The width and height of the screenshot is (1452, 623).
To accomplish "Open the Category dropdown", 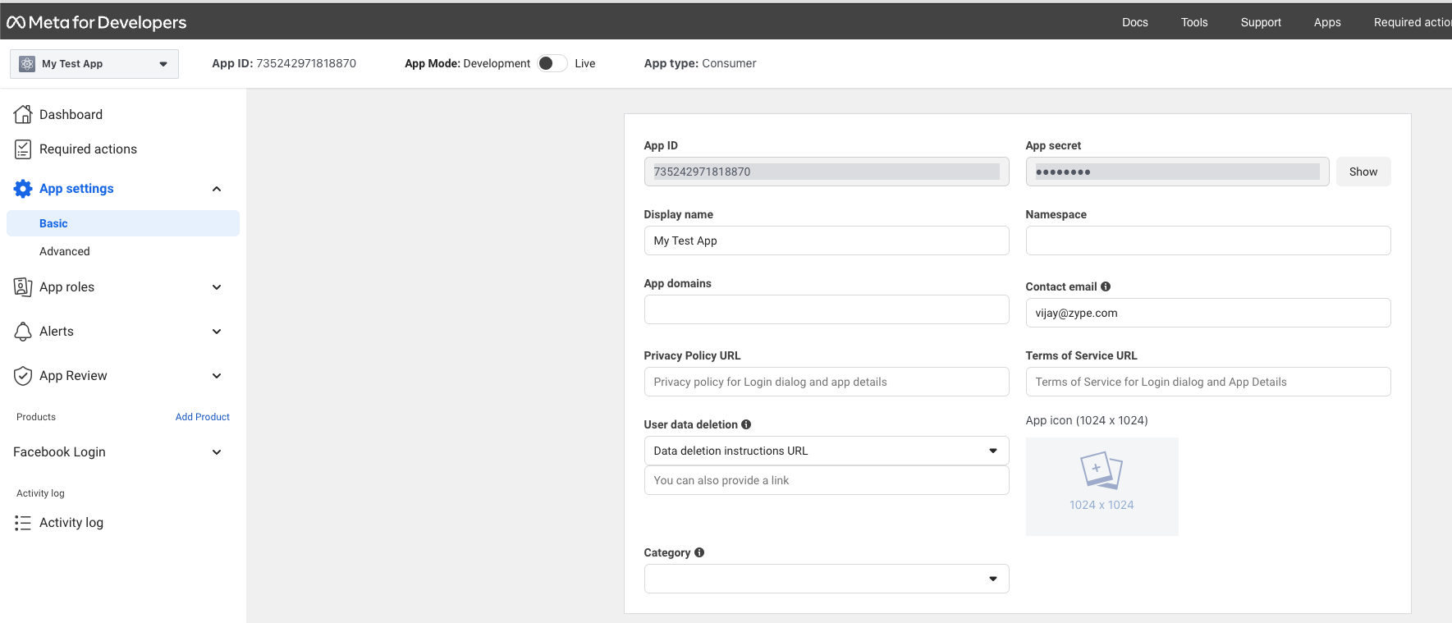I will (827, 579).
